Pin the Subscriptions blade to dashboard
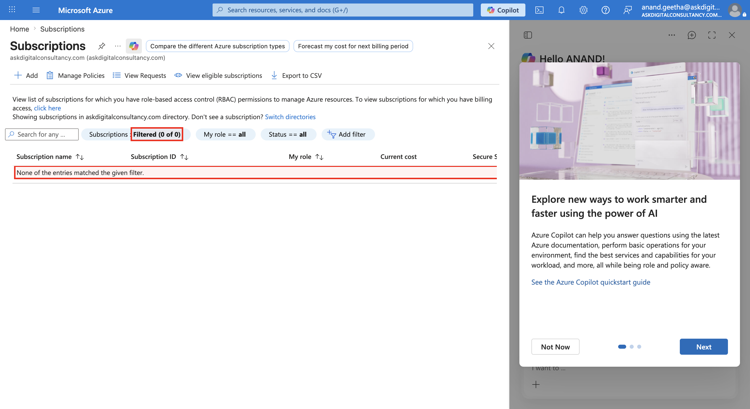 point(102,46)
